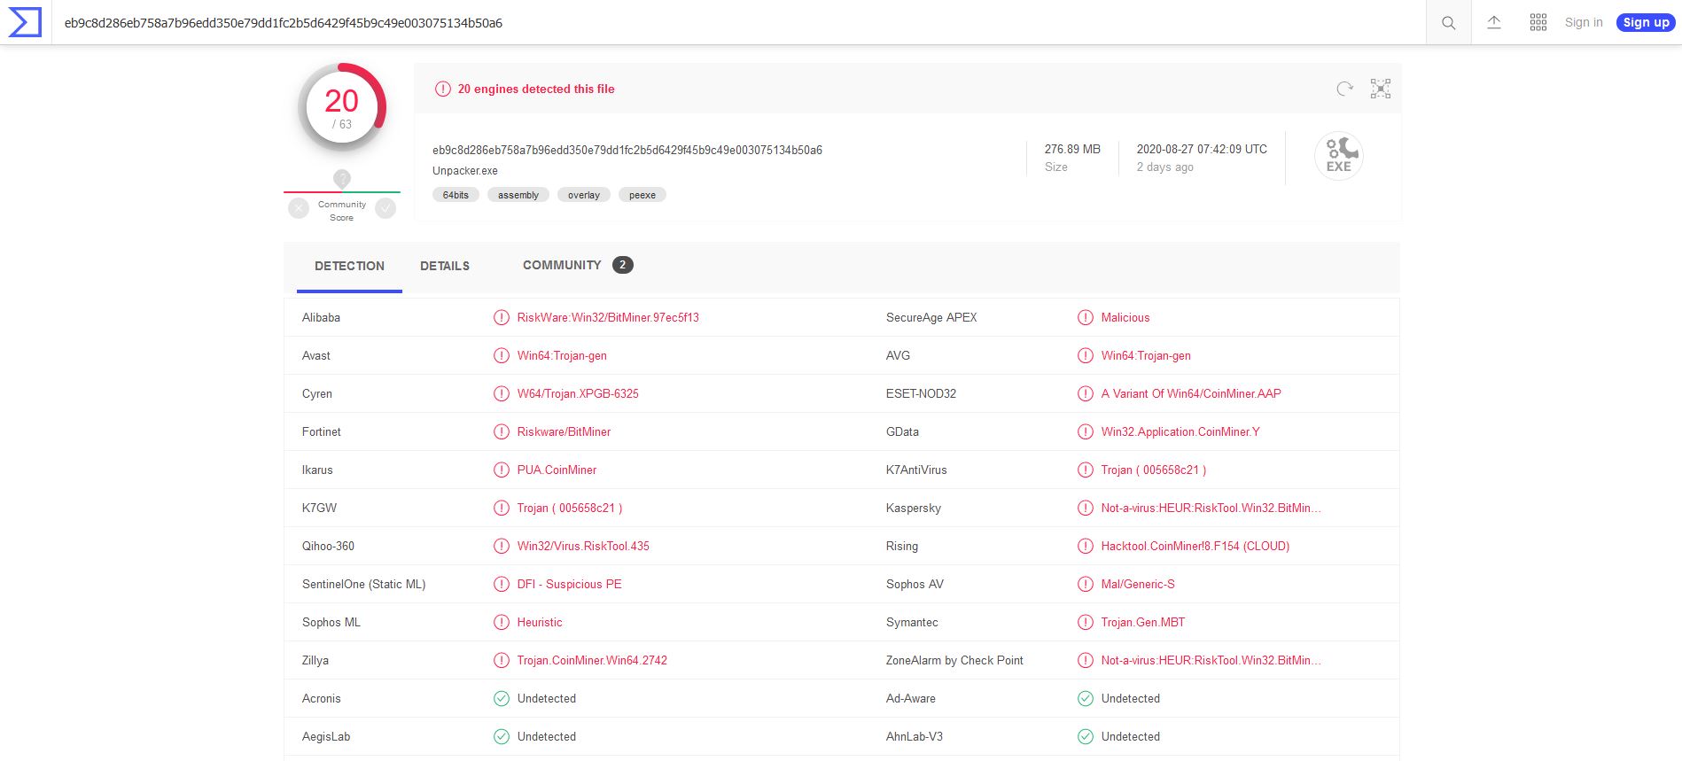Click the VirusTotal logo icon
1682x761 pixels.
click(x=25, y=22)
